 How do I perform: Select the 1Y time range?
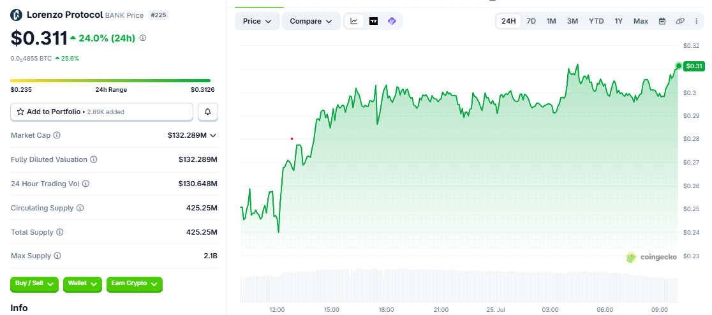(618, 21)
